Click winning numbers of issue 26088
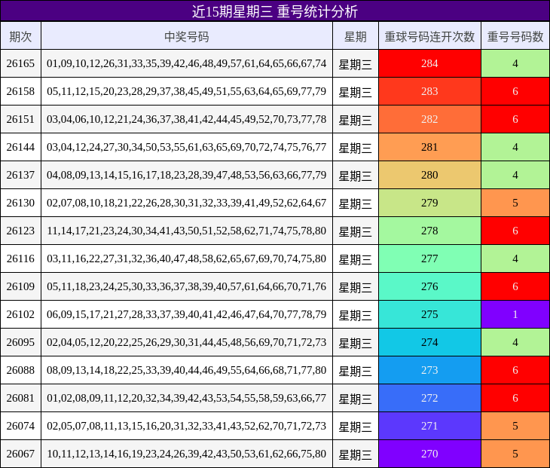The height and width of the screenshot is (468, 550). point(187,370)
